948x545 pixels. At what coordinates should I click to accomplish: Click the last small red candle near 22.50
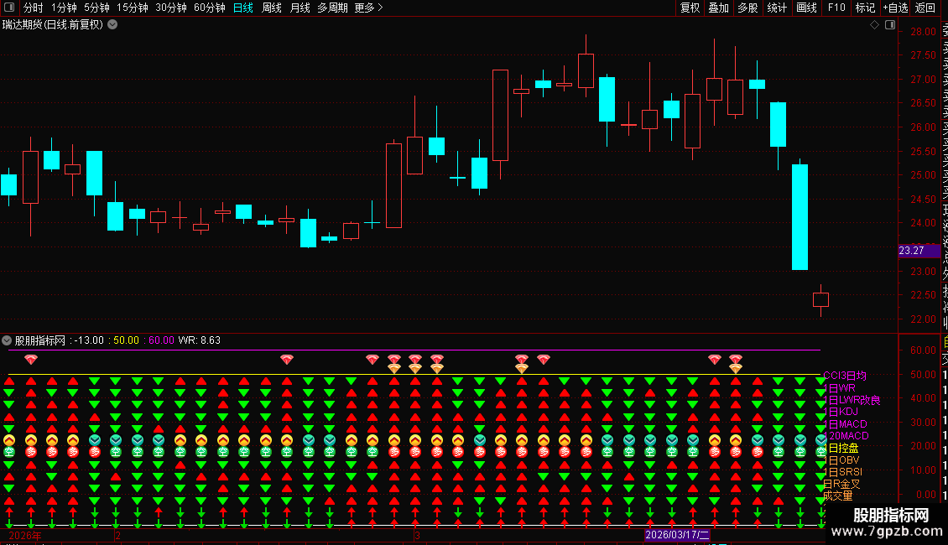(x=821, y=299)
